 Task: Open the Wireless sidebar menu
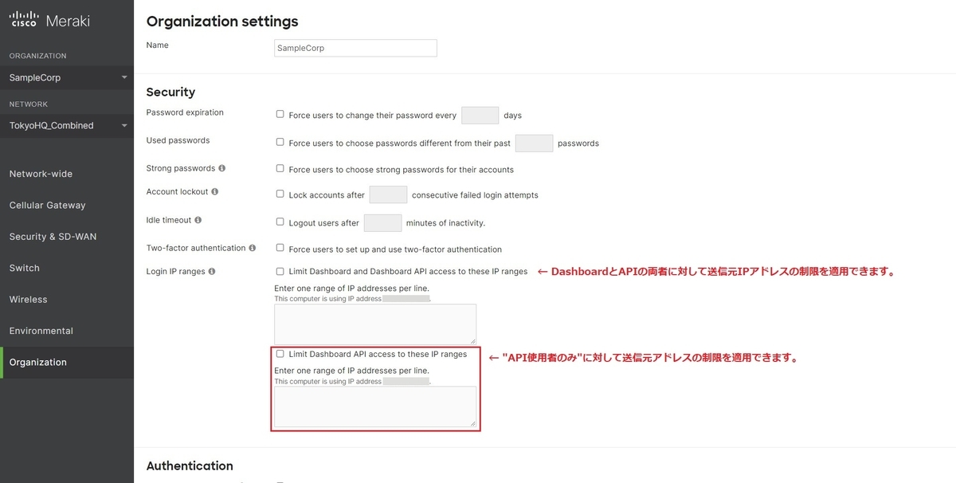pyautogui.click(x=67, y=300)
